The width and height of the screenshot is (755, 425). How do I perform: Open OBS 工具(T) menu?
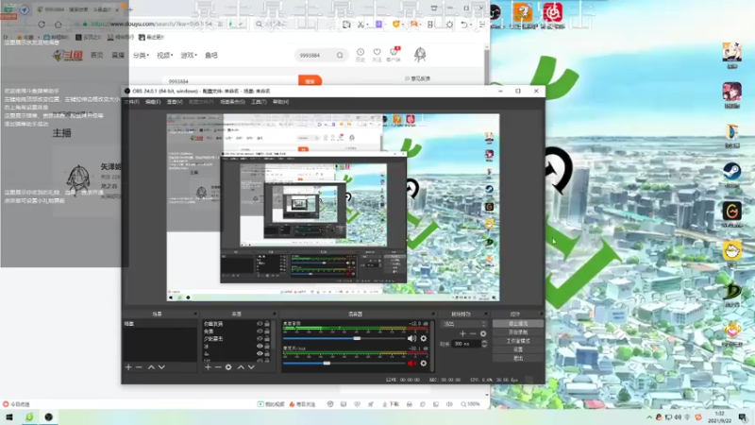click(x=259, y=102)
